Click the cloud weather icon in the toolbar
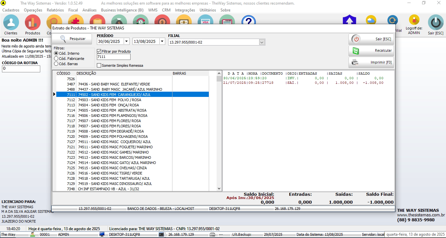Viewport: 446px width, 238px height. click(371, 20)
